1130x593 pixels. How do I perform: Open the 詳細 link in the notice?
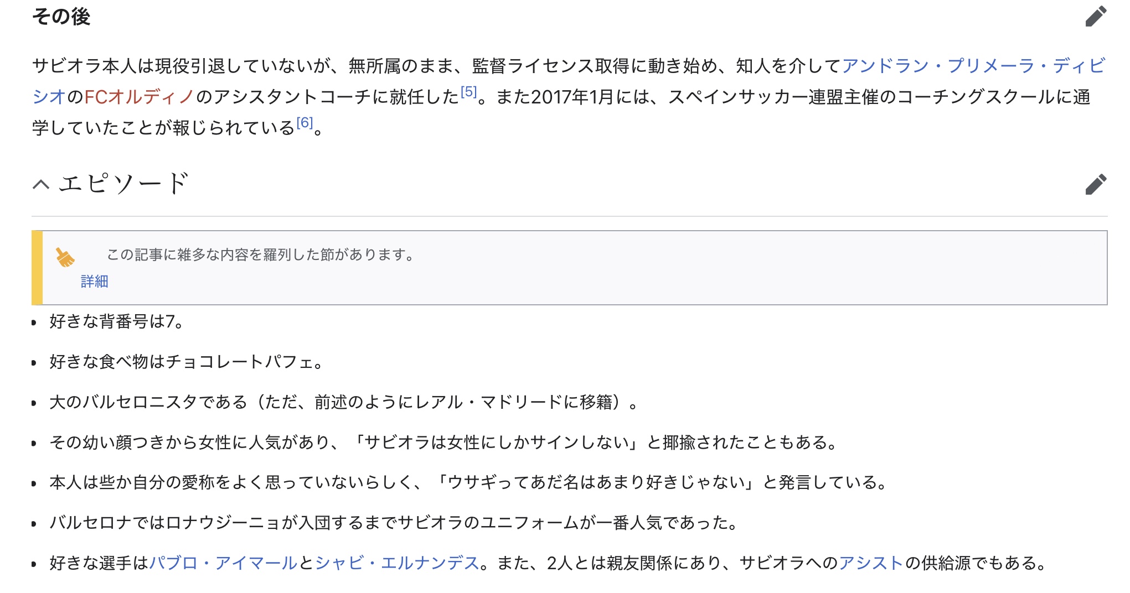coord(95,282)
